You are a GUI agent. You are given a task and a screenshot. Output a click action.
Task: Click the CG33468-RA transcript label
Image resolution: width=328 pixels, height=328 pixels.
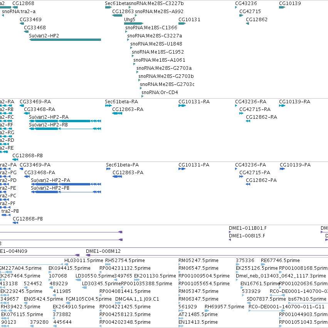click(40, 109)
